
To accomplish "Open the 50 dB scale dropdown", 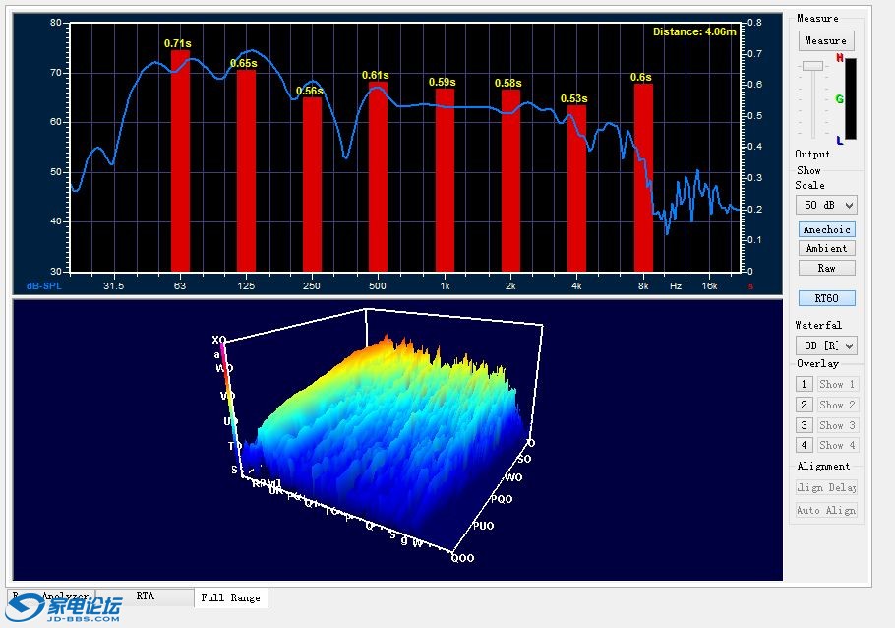I will click(x=825, y=205).
